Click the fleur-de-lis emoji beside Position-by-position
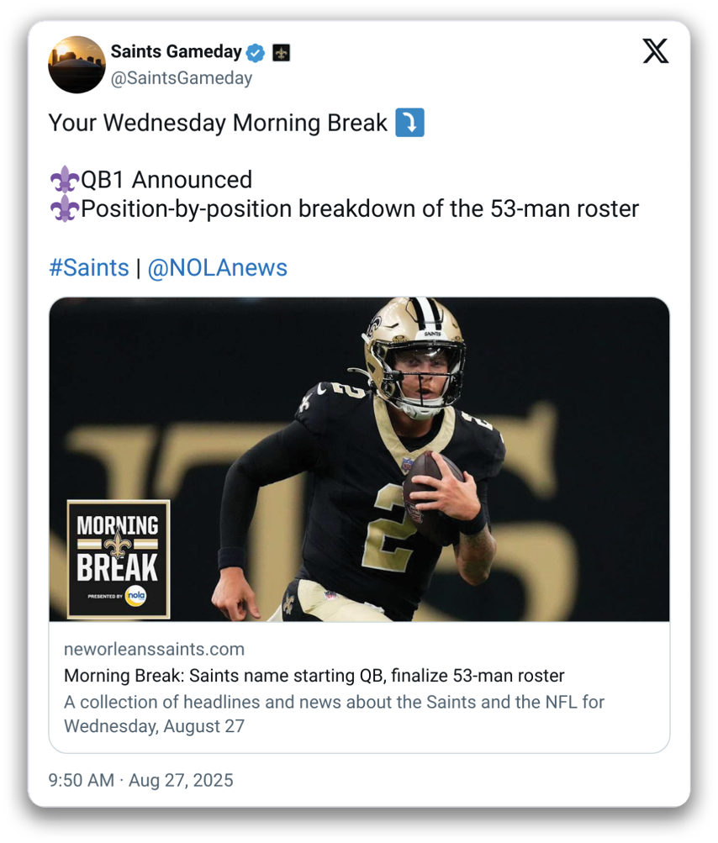Screen dimensions: 718x843 [64, 208]
